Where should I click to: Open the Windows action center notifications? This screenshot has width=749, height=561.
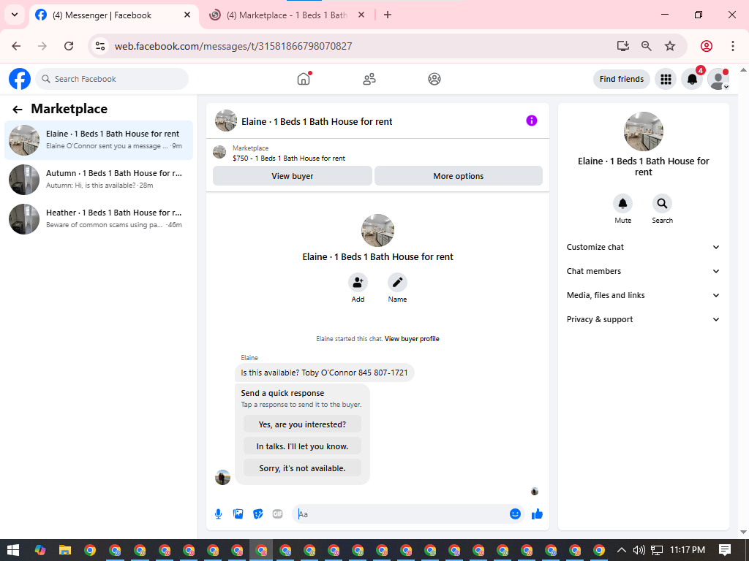[725, 550]
